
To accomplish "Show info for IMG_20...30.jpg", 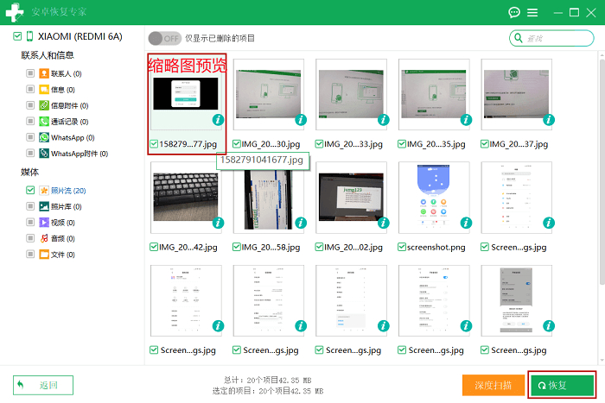I will tap(301, 120).
